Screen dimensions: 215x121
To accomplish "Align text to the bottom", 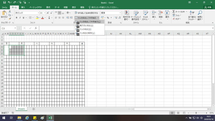I will pyautogui.click(x=63, y=13).
